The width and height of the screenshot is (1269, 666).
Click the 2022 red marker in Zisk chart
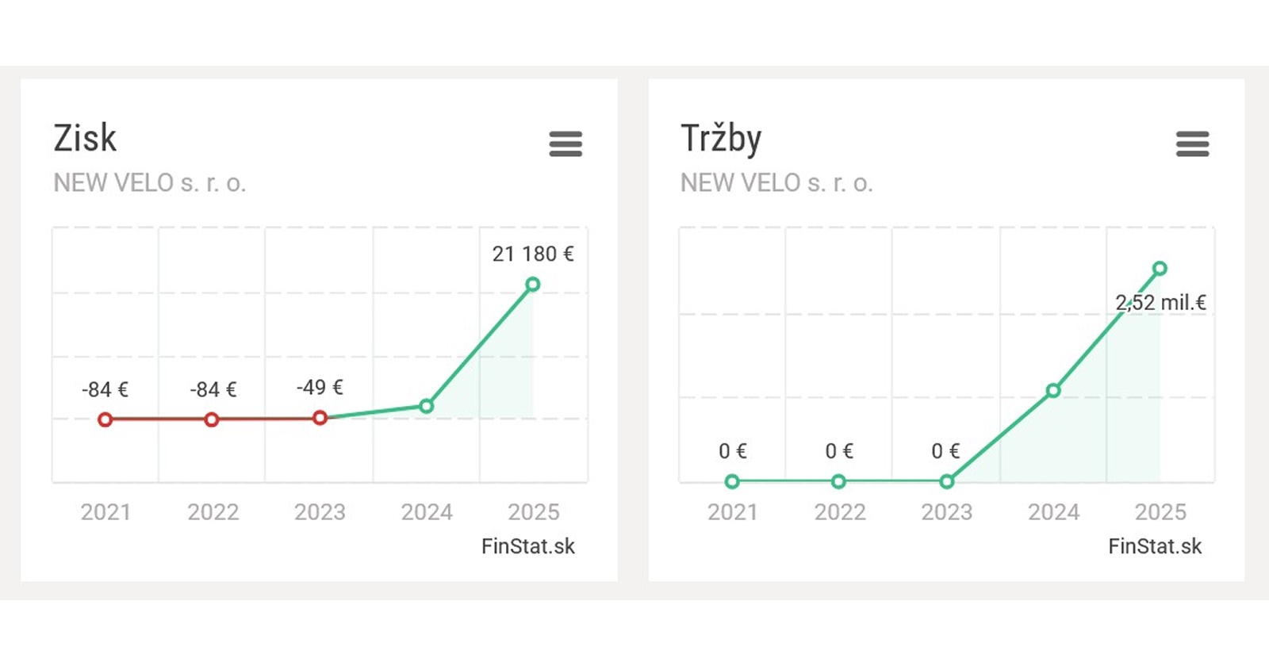pos(211,419)
